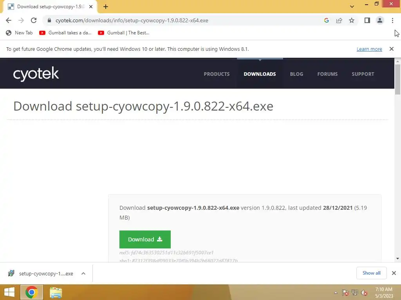Image resolution: width=401 pixels, height=300 pixels.
Task: Open the BLOG menu item
Action: click(x=296, y=74)
